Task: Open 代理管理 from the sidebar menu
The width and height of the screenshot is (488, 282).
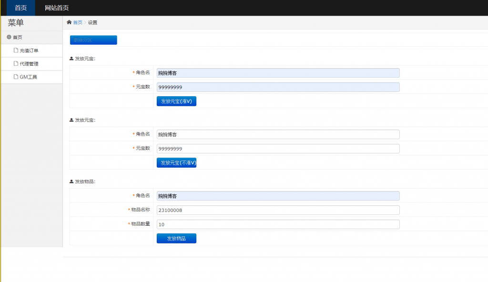Action: 29,64
